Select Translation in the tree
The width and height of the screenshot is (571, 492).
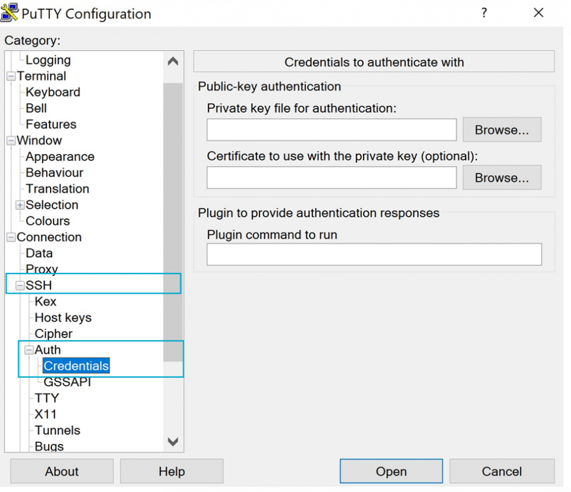57,189
